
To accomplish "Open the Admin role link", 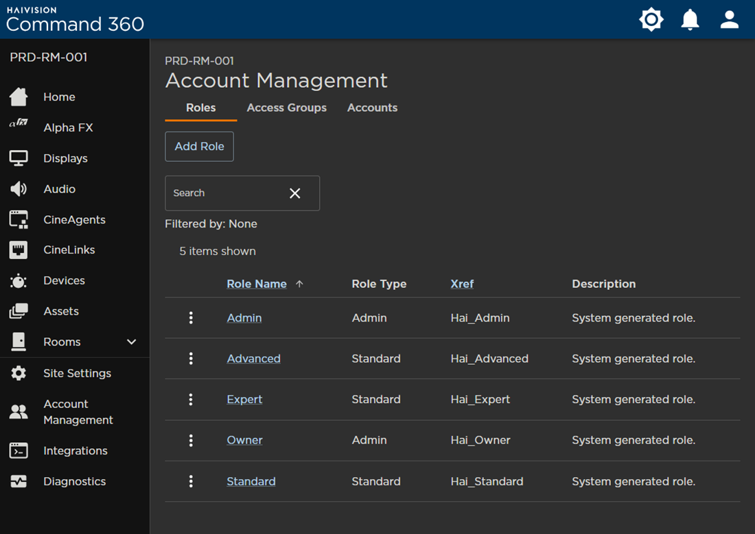I will coord(244,318).
